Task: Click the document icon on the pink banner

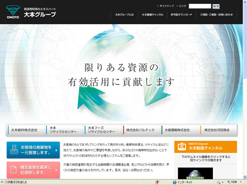Action: 13,170
